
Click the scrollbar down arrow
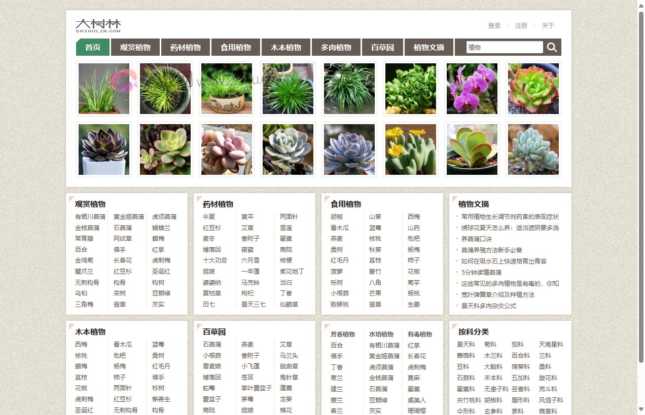point(641,409)
